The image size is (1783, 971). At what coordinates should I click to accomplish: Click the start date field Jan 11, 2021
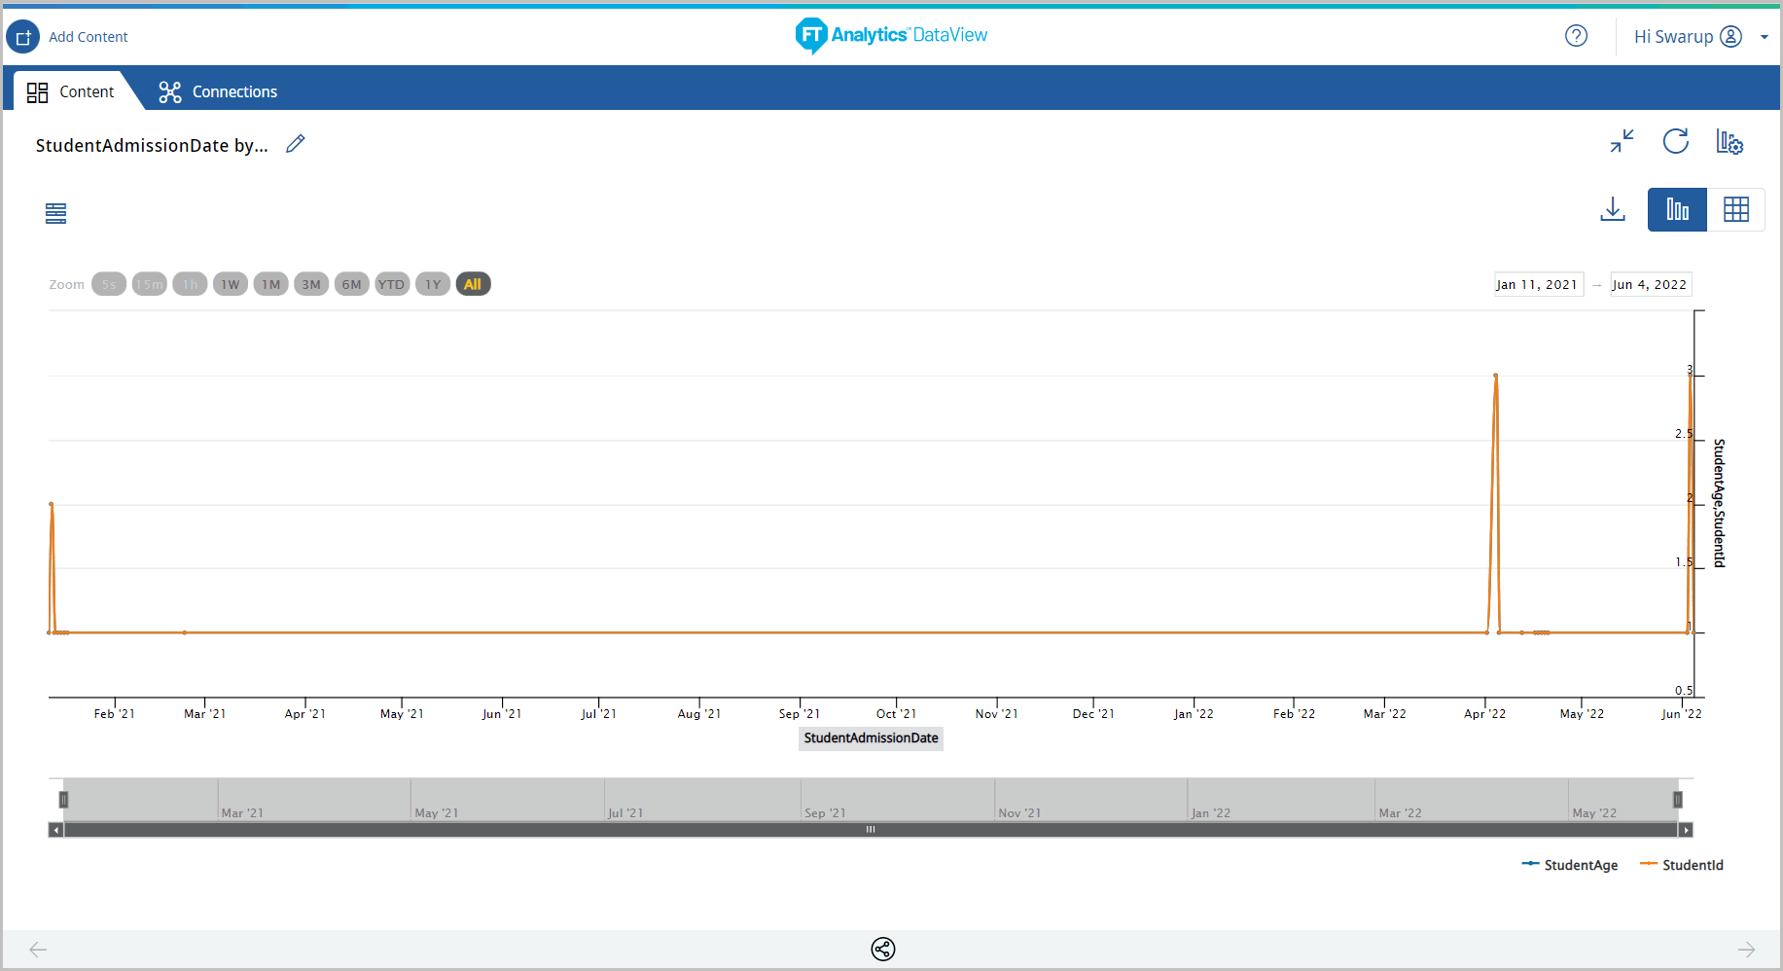1538,284
